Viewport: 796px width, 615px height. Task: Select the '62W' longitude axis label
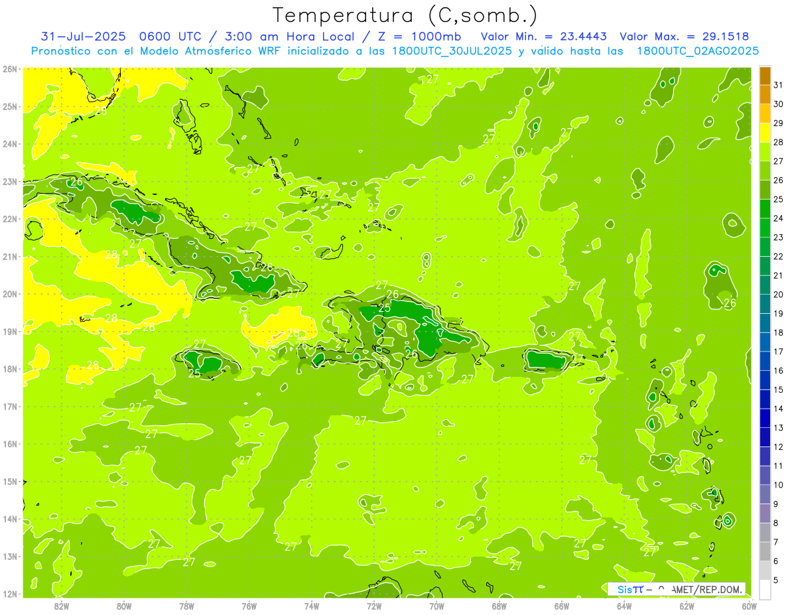[687, 606]
